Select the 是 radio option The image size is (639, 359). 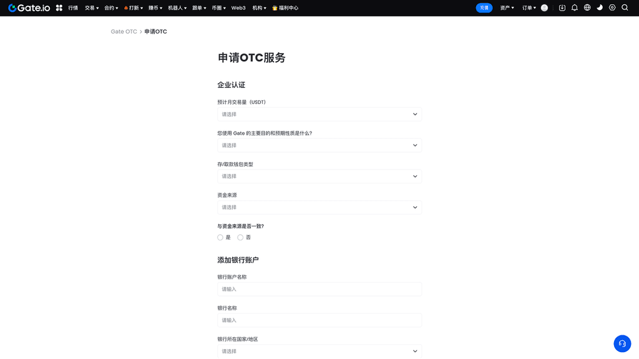point(220,237)
